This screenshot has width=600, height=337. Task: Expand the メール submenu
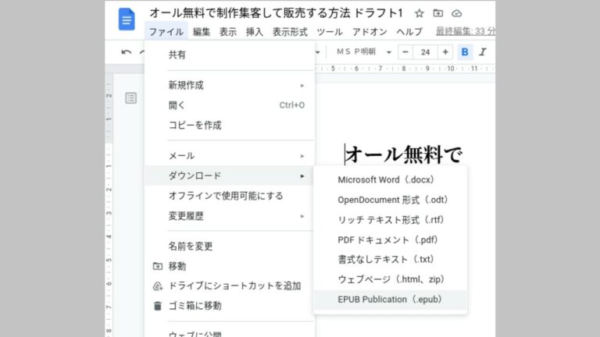click(230, 155)
